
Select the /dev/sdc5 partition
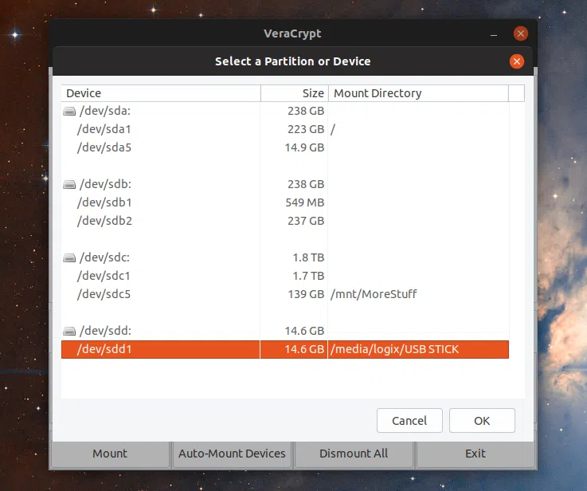pyautogui.click(x=285, y=294)
